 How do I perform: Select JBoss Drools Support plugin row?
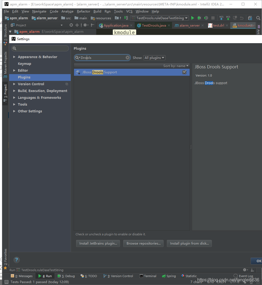tap(132, 72)
